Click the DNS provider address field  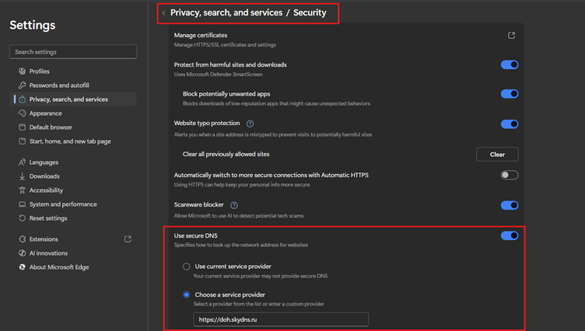click(280, 319)
